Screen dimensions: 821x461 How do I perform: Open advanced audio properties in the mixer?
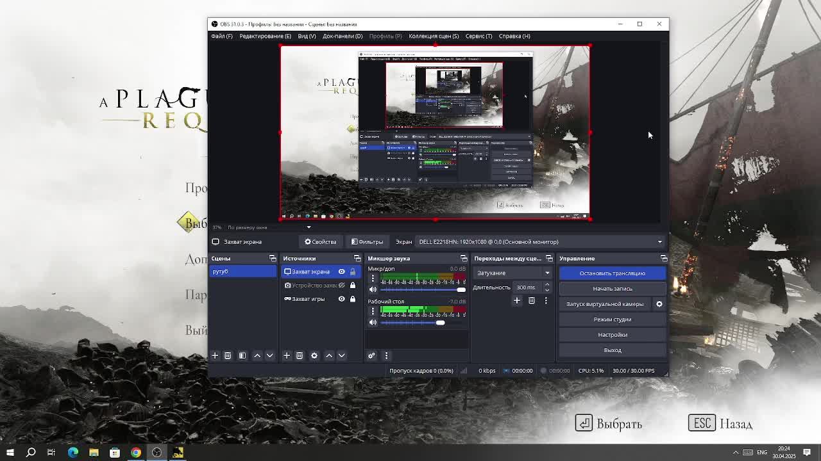tap(371, 355)
